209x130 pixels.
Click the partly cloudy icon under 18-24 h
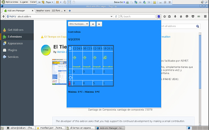pyautogui.click(x=105, y=58)
